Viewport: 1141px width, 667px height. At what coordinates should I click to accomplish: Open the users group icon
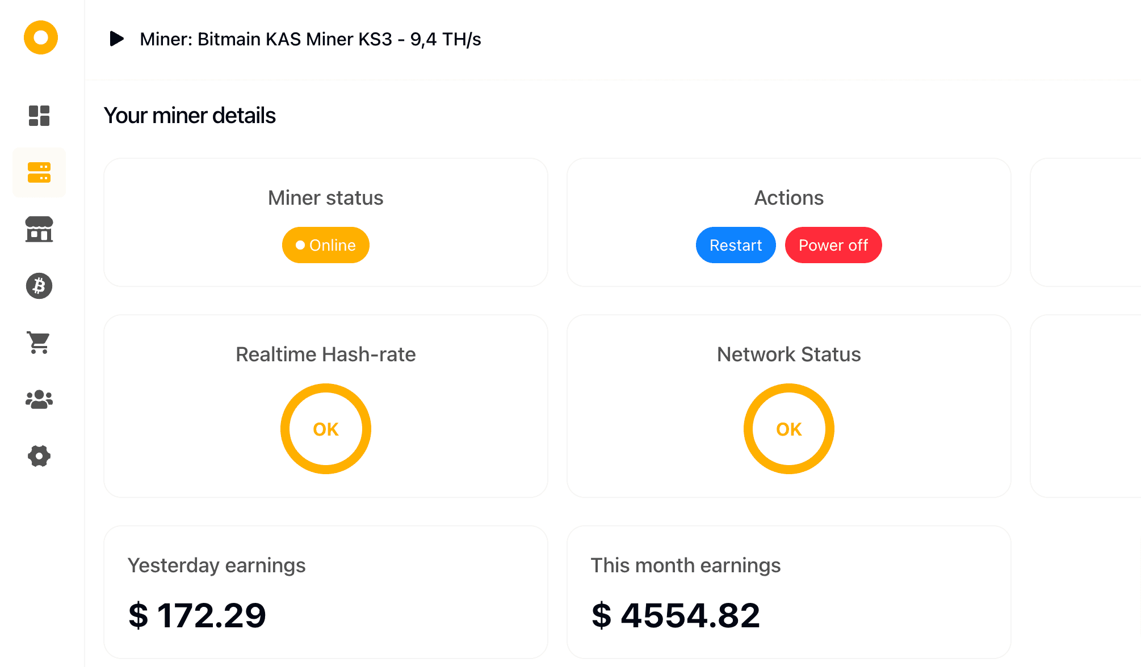[x=39, y=399]
